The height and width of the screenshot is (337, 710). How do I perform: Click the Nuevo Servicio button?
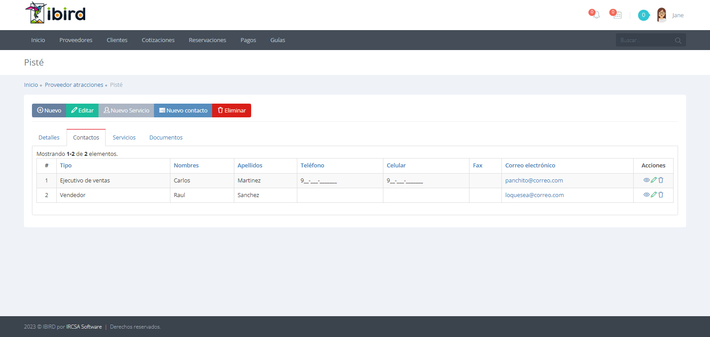tap(126, 110)
